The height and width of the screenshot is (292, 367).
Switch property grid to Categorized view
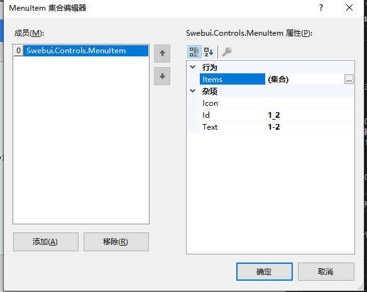click(x=194, y=52)
